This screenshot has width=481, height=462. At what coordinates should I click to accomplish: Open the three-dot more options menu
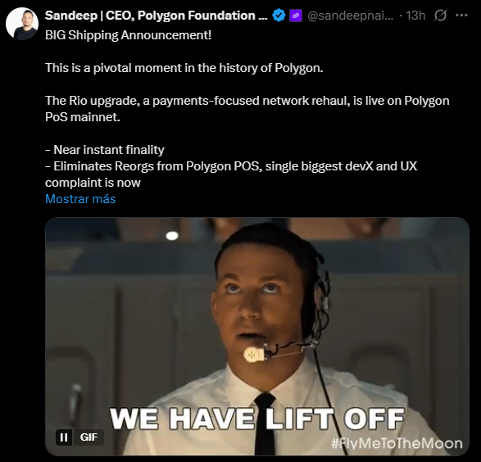[x=461, y=15]
